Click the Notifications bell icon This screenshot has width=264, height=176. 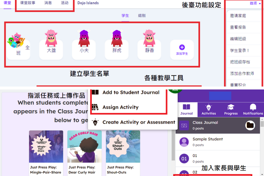point(253,107)
